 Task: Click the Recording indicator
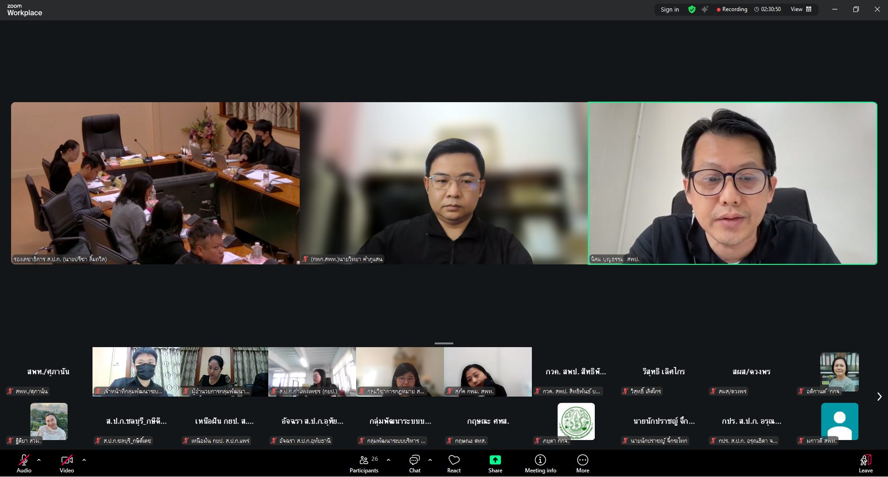click(x=732, y=9)
